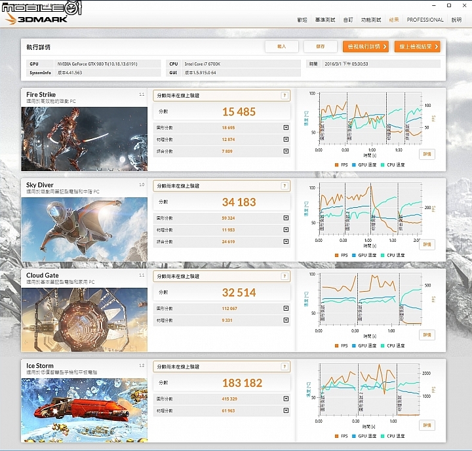Click Ice Storm score 183 182
The image size is (472, 451).
tap(242, 383)
